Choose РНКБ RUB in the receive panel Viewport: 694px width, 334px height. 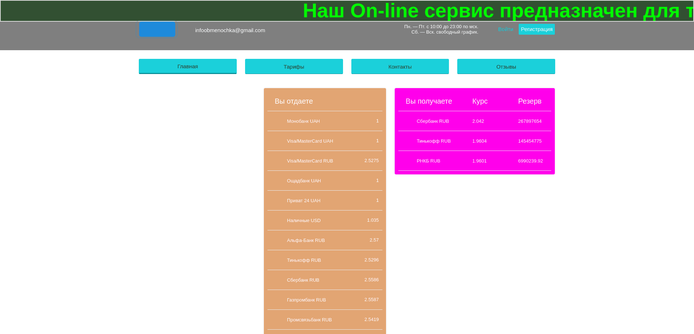tap(475, 161)
